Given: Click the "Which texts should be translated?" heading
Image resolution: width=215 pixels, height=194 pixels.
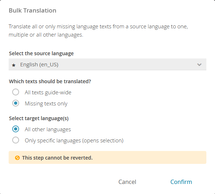Looking at the screenshot, I should (x=50, y=81).
